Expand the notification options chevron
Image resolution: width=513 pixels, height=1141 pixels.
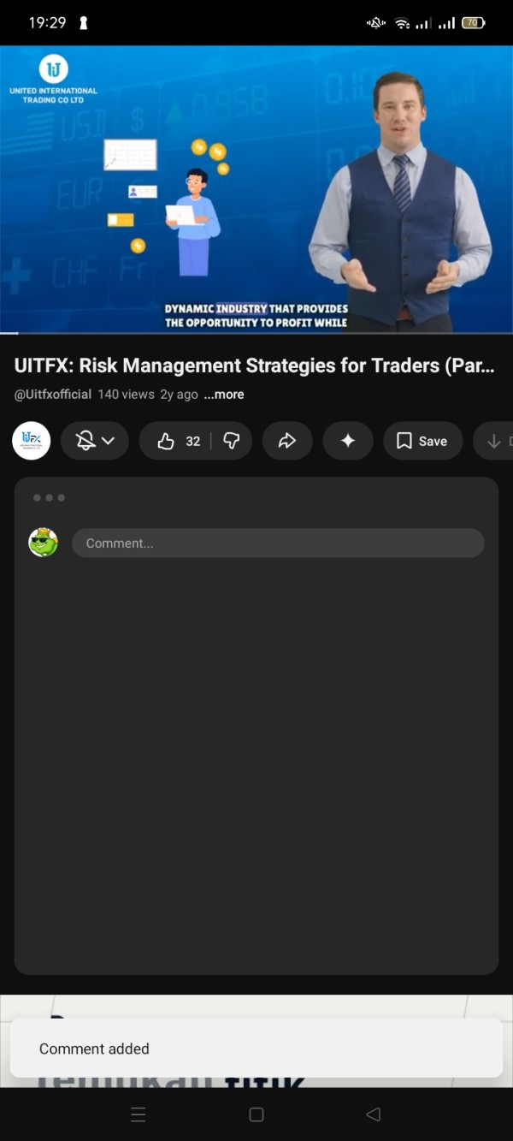click(x=109, y=441)
